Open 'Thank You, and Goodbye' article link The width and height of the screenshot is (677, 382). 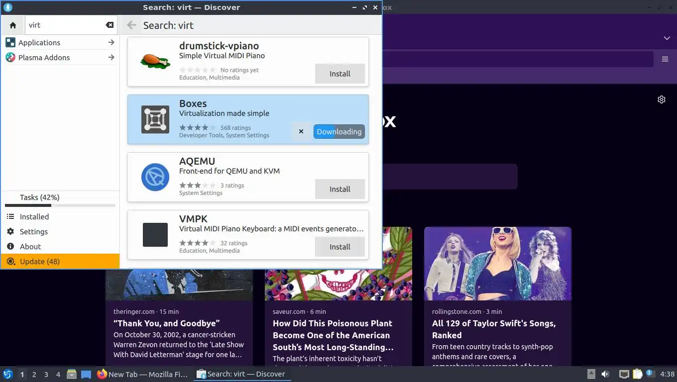[x=167, y=323]
